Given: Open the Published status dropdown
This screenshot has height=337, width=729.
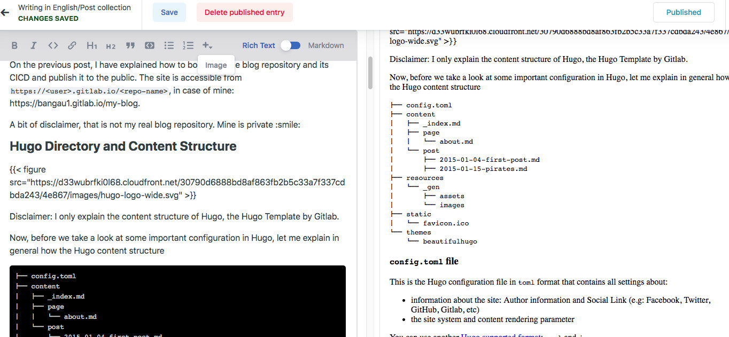Looking at the screenshot, I should click(x=683, y=12).
